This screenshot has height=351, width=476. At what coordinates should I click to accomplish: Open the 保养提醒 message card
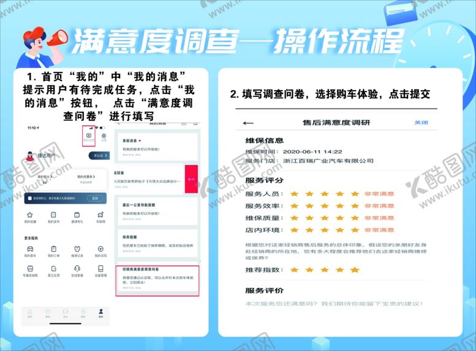tap(157, 244)
